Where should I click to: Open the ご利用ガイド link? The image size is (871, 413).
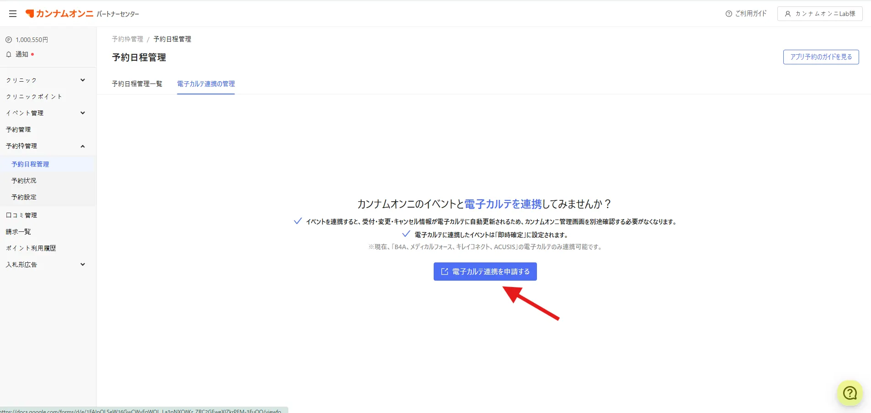pos(746,14)
